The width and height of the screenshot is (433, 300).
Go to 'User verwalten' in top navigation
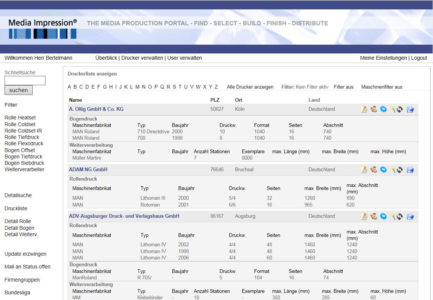pos(184,58)
